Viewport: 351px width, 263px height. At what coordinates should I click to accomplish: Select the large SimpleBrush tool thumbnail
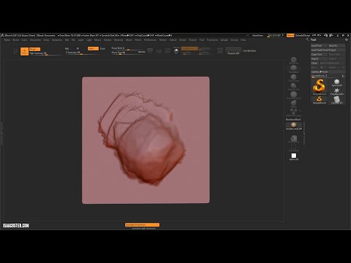[319, 87]
